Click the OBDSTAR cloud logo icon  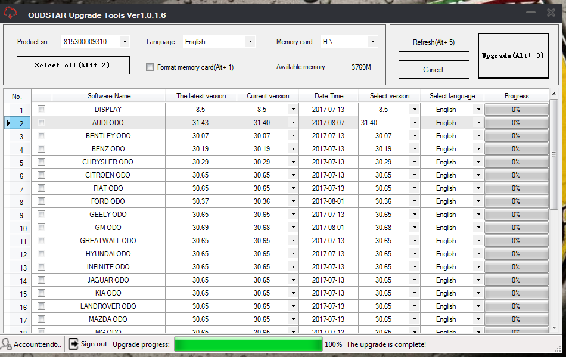pyautogui.click(x=10, y=13)
